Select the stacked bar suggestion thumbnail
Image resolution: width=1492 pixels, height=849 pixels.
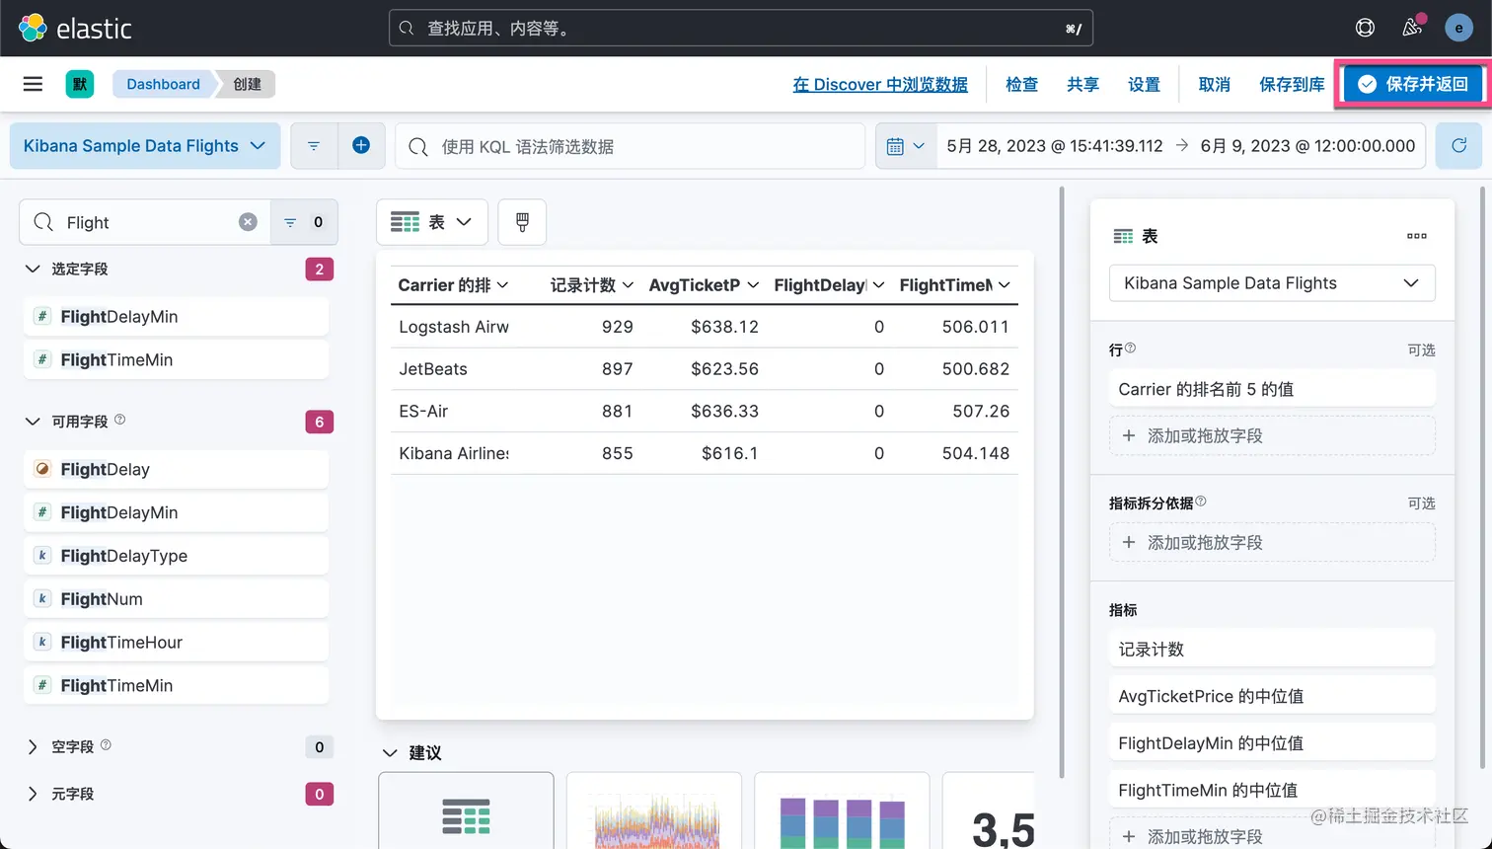pos(842,811)
